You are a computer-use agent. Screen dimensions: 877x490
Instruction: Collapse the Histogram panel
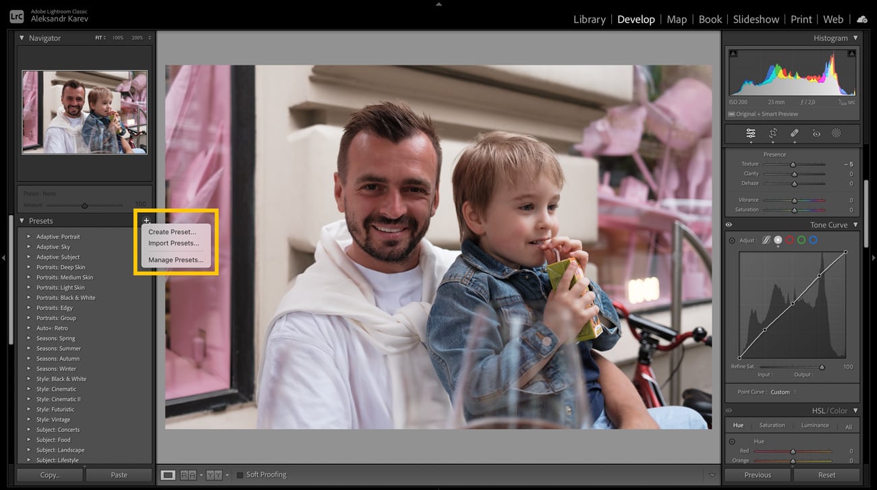pyautogui.click(x=855, y=38)
